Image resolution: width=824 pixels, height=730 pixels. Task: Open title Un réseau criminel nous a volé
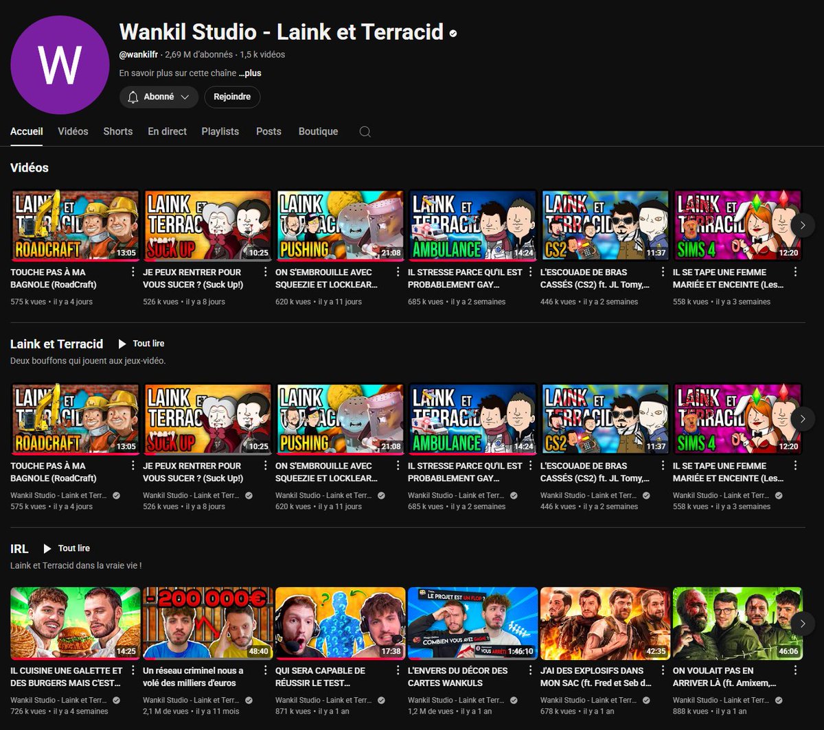[x=194, y=677]
